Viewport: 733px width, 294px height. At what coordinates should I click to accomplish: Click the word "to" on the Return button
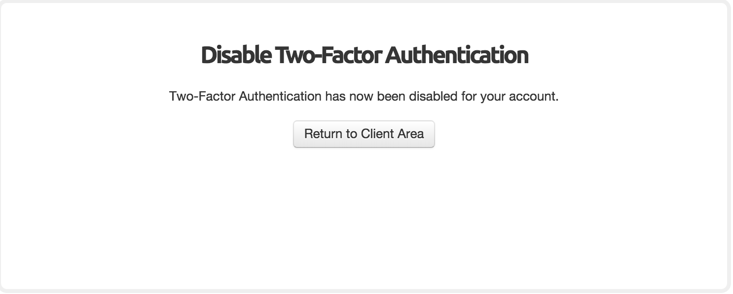(353, 134)
